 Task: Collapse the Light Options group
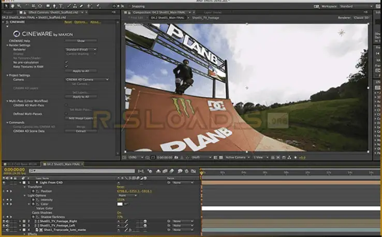(25, 196)
